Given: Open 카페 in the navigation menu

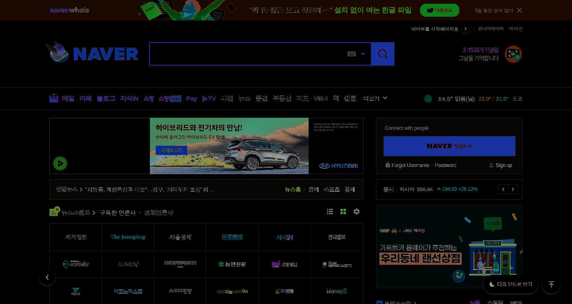Looking at the screenshot, I should (85, 99).
